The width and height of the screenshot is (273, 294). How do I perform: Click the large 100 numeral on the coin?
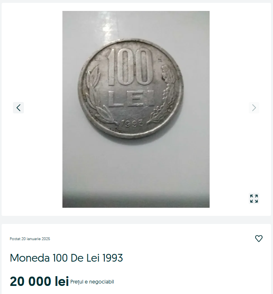(130, 67)
